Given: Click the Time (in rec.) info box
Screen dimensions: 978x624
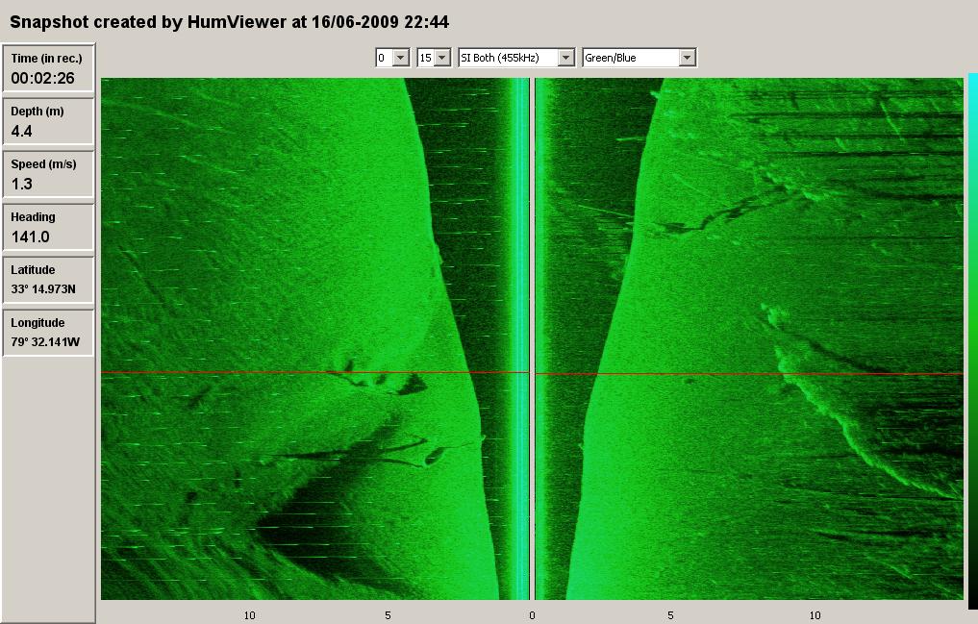Looking at the screenshot, I should (49, 68).
